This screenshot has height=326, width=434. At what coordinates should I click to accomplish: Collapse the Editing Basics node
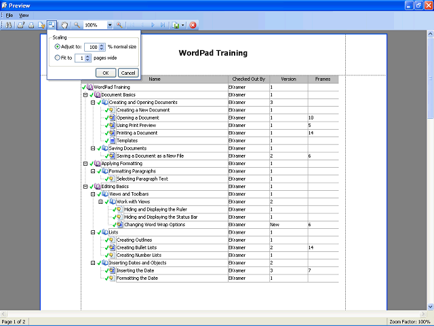pos(85,187)
